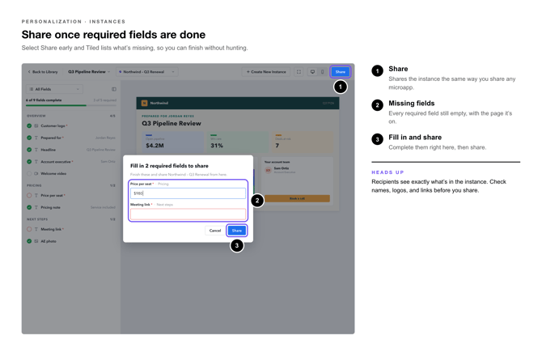Click the '7' deals at risk metric card
Screen dimensions: 542x348
(303, 142)
